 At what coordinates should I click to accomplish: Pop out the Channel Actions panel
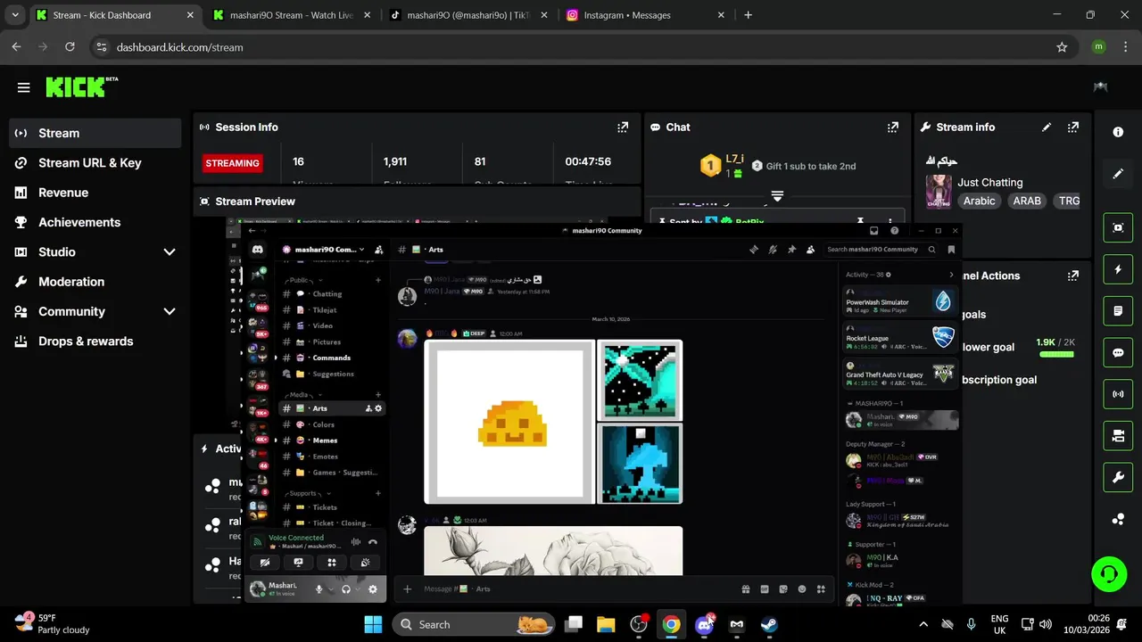(1073, 276)
